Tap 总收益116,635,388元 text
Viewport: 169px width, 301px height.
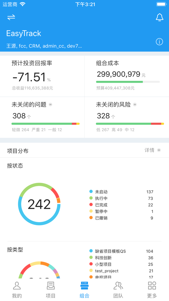click(32, 88)
